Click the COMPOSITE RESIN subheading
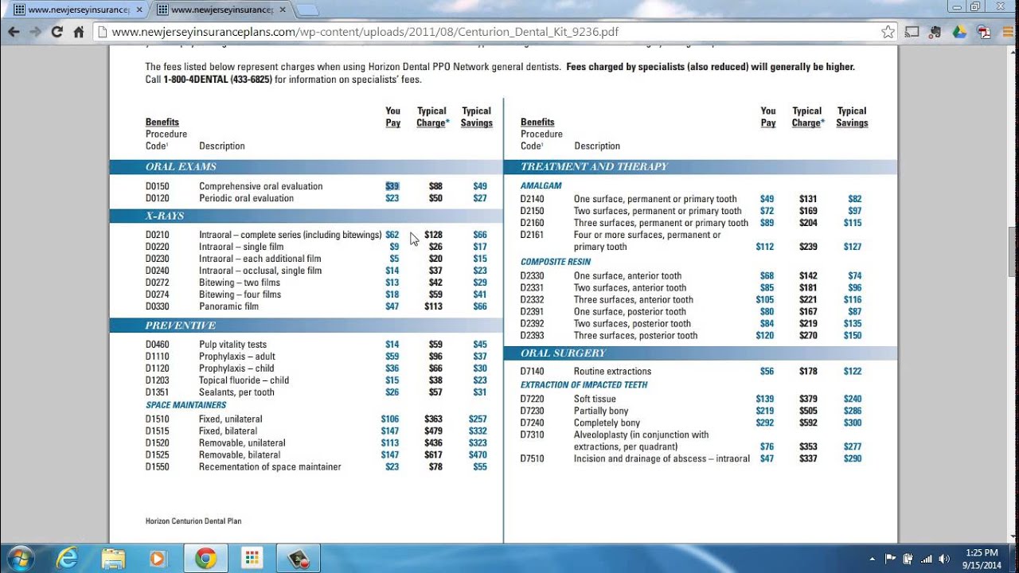The height and width of the screenshot is (573, 1019). (x=556, y=262)
